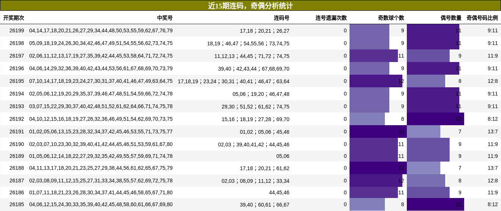Click winning numbers starting 02,06,11,12,13
Image resolution: width=501 pixels, height=211 pixels.
click(101, 56)
